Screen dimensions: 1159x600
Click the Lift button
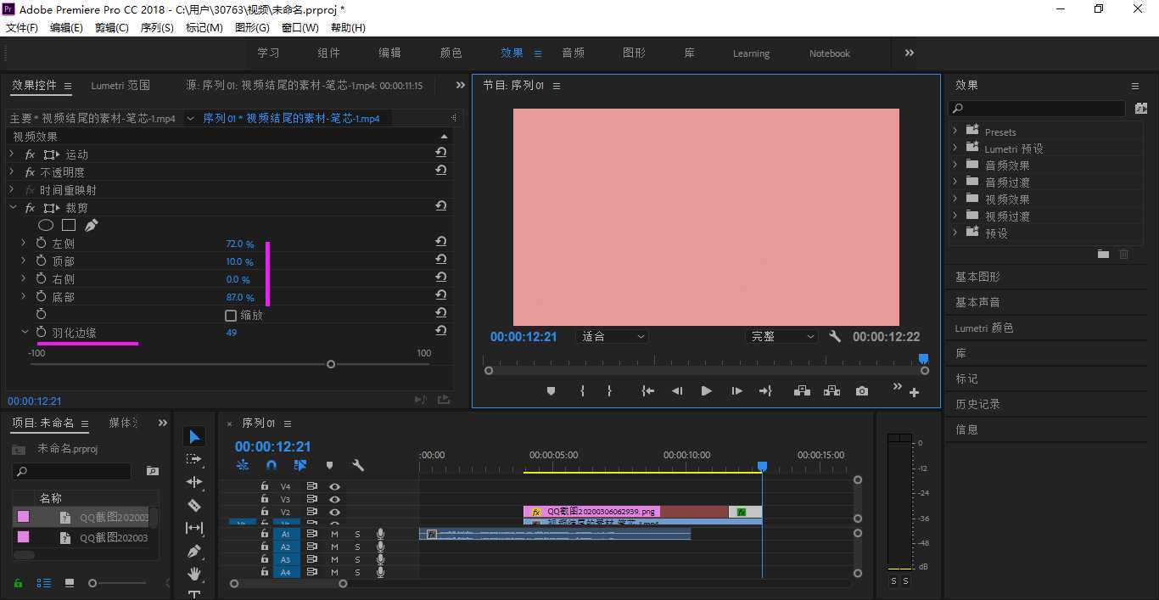click(802, 391)
